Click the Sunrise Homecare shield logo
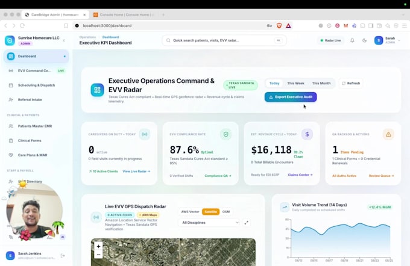Screen dimensions: 410x266 click(10, 40)
